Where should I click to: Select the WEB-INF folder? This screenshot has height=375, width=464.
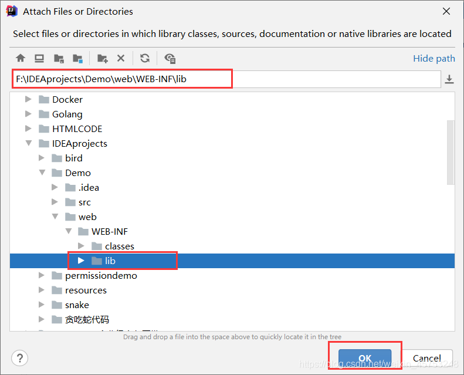point(103,231)
